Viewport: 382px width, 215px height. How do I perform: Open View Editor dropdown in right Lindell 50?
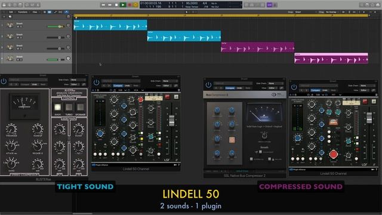(365, 90)
